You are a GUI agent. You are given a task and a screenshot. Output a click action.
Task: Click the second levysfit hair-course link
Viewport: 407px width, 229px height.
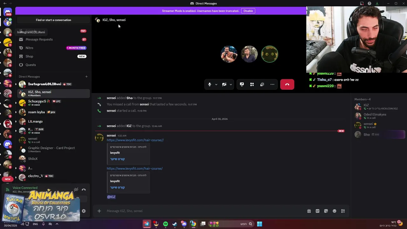pyautogui.click(x=135, y=169)
